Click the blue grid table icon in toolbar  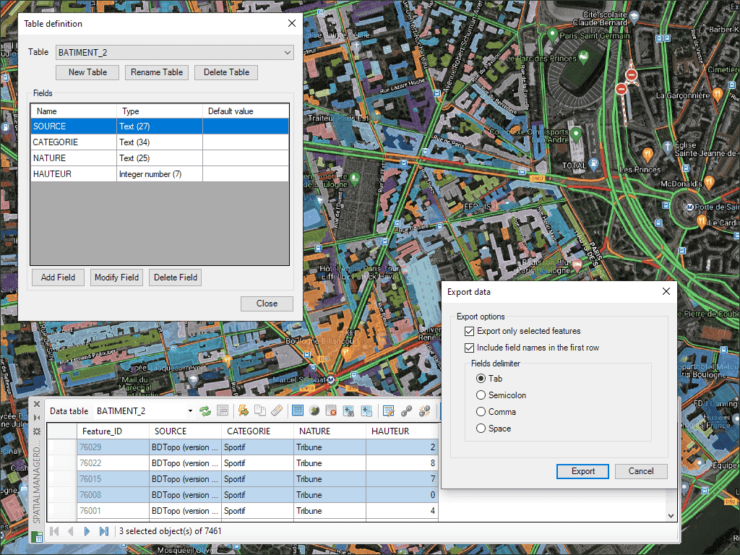(x=297, y=411)
